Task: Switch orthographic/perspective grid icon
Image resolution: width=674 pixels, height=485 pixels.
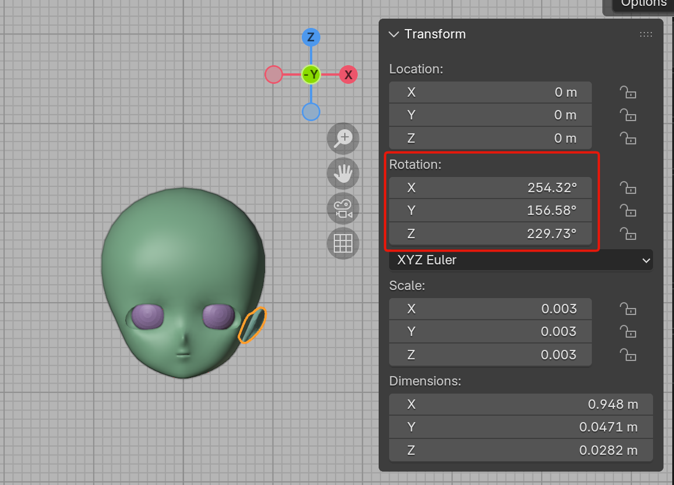Action: coord(343,243)
